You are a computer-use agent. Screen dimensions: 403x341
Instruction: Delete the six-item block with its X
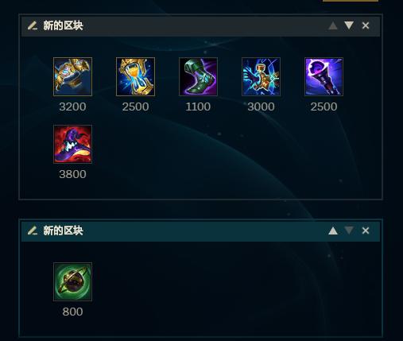[366, 25]
